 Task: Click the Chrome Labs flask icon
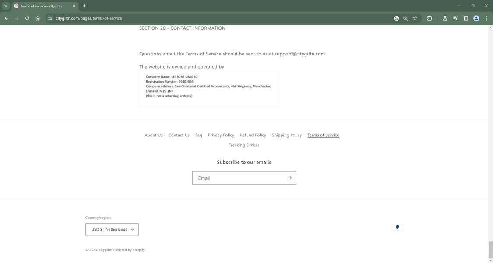point(445,18)
